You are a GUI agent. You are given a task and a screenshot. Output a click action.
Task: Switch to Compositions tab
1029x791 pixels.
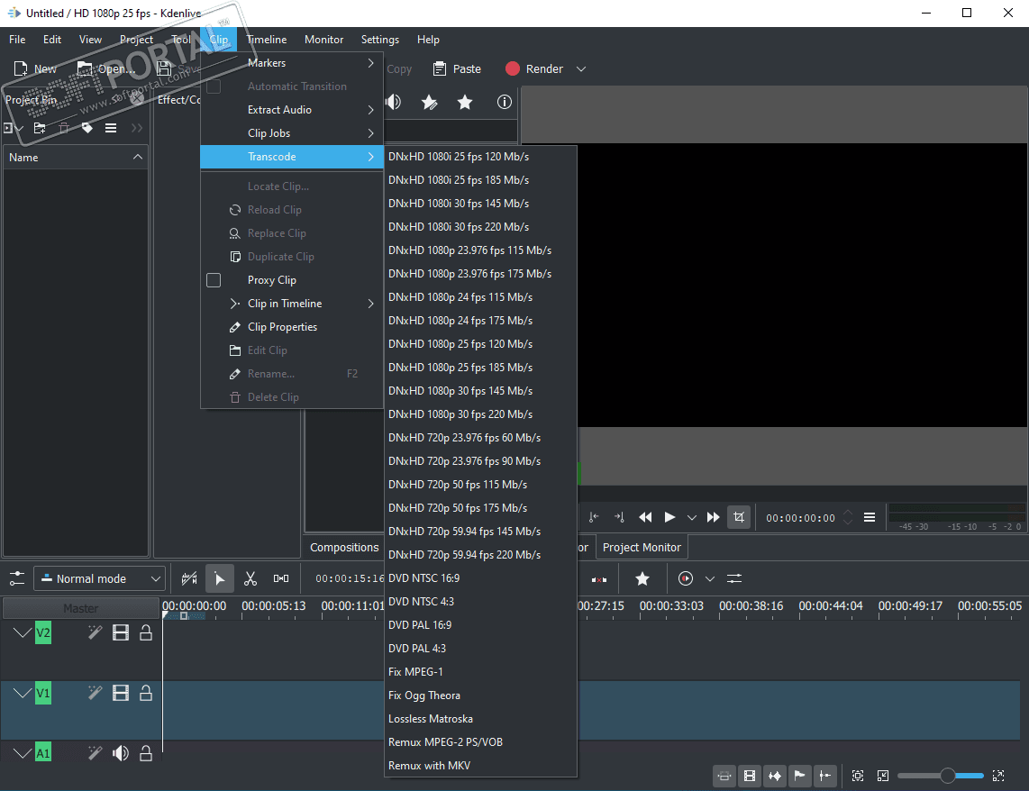344,547
